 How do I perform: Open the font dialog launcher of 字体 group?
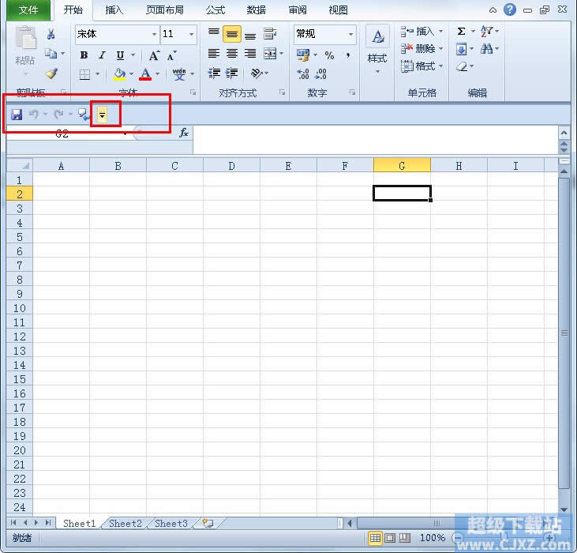click(x=193, y=92)
